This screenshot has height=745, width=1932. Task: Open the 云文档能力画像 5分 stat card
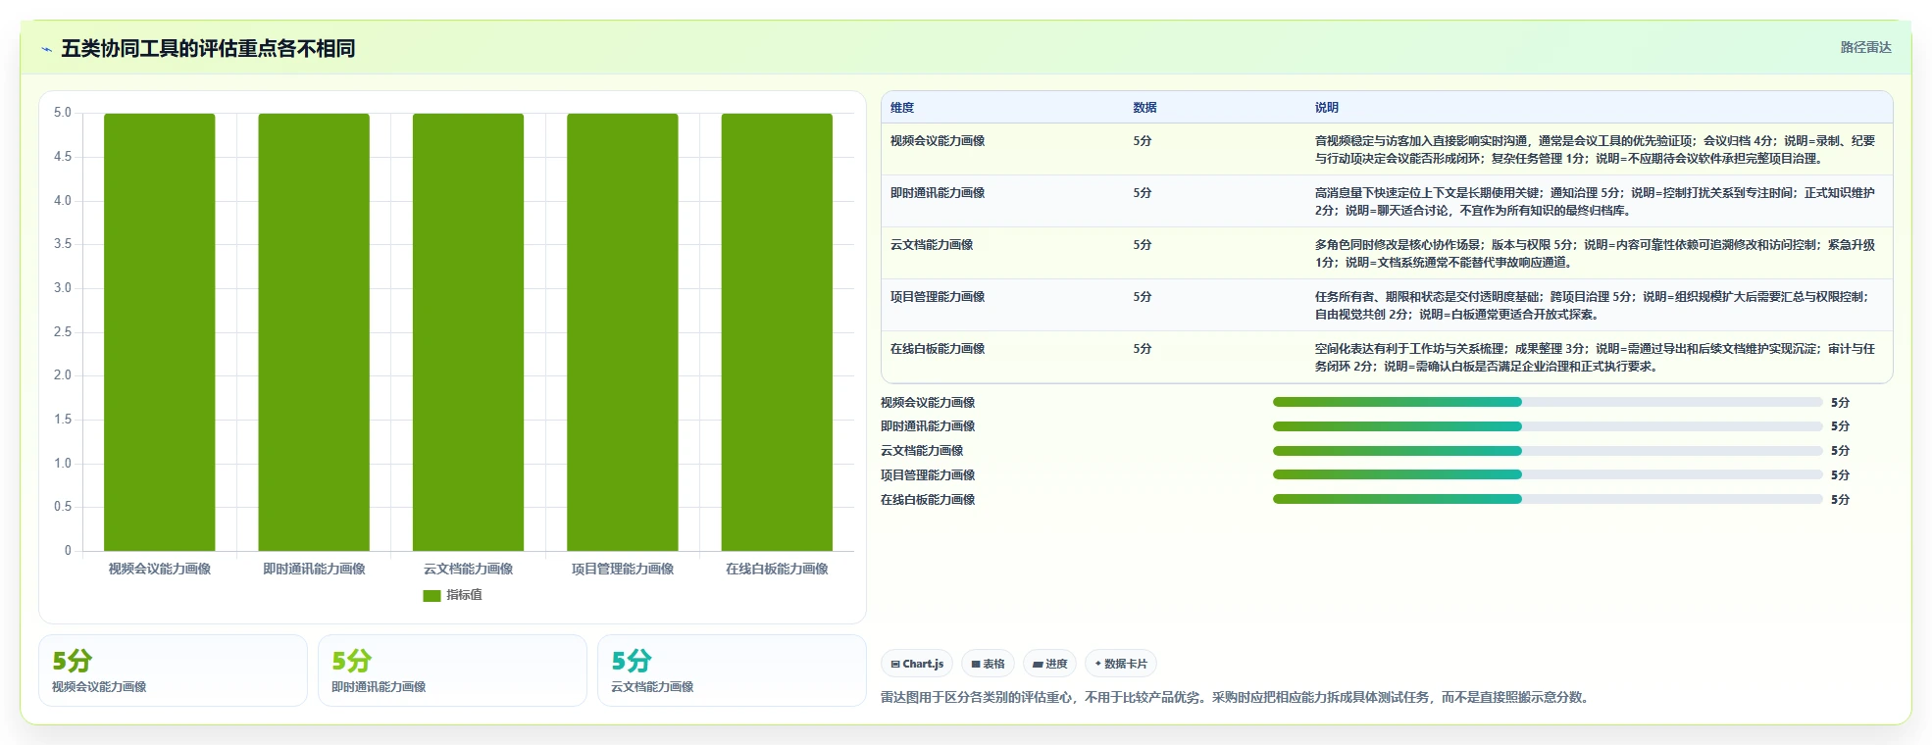(x=732, y=670)
